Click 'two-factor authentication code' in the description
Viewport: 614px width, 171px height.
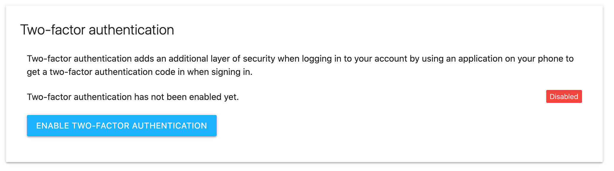(112, 72)
